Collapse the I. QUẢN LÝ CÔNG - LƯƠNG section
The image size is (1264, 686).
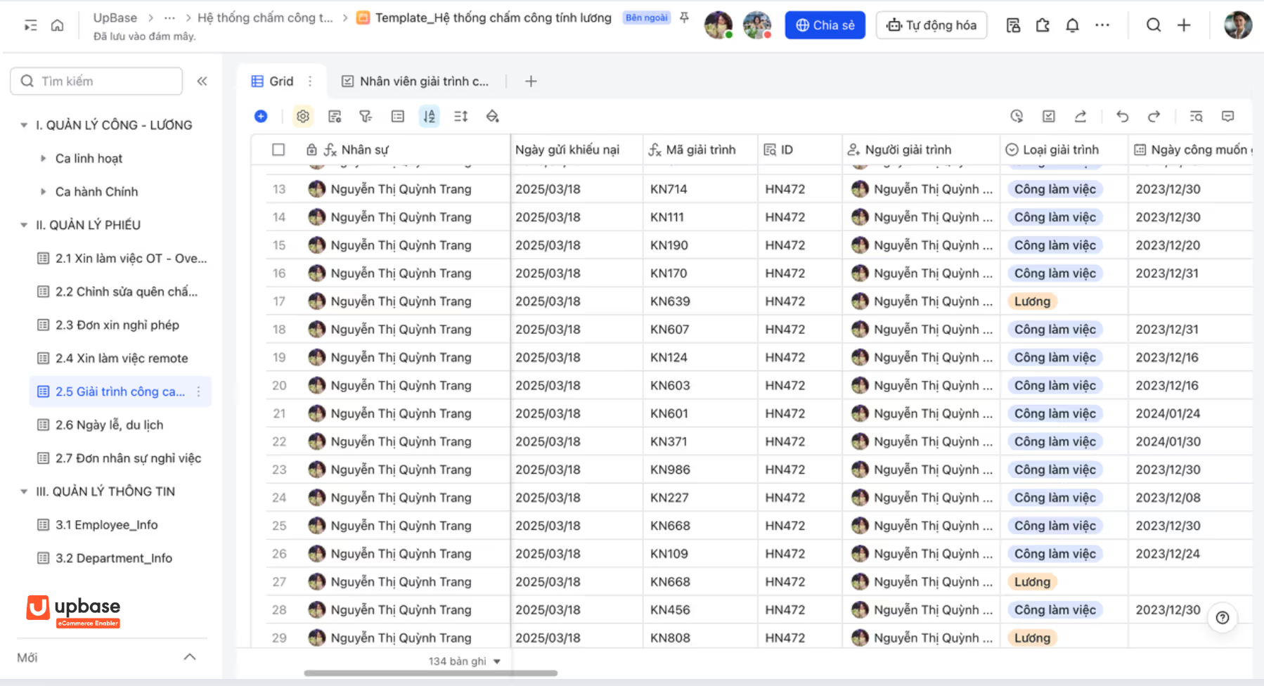pos(24,125)
